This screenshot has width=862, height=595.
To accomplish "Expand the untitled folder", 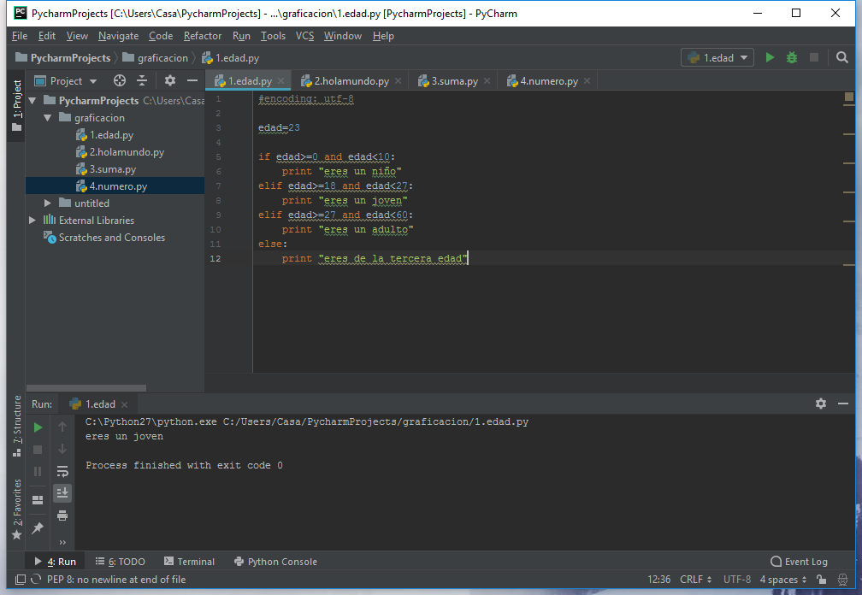I will click(48, 203).
